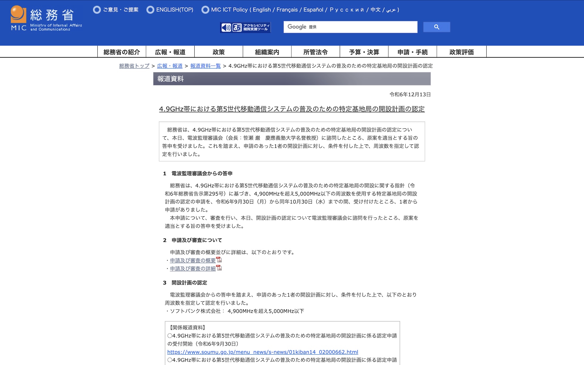Open the 所管法令 navigation item
This screenshot has width=584, height=365.
point(315,52)
